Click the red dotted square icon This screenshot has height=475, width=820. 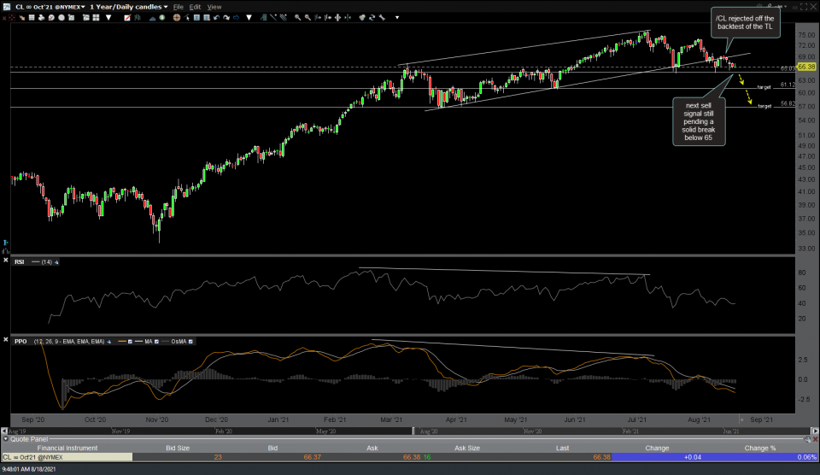point(11,18)
